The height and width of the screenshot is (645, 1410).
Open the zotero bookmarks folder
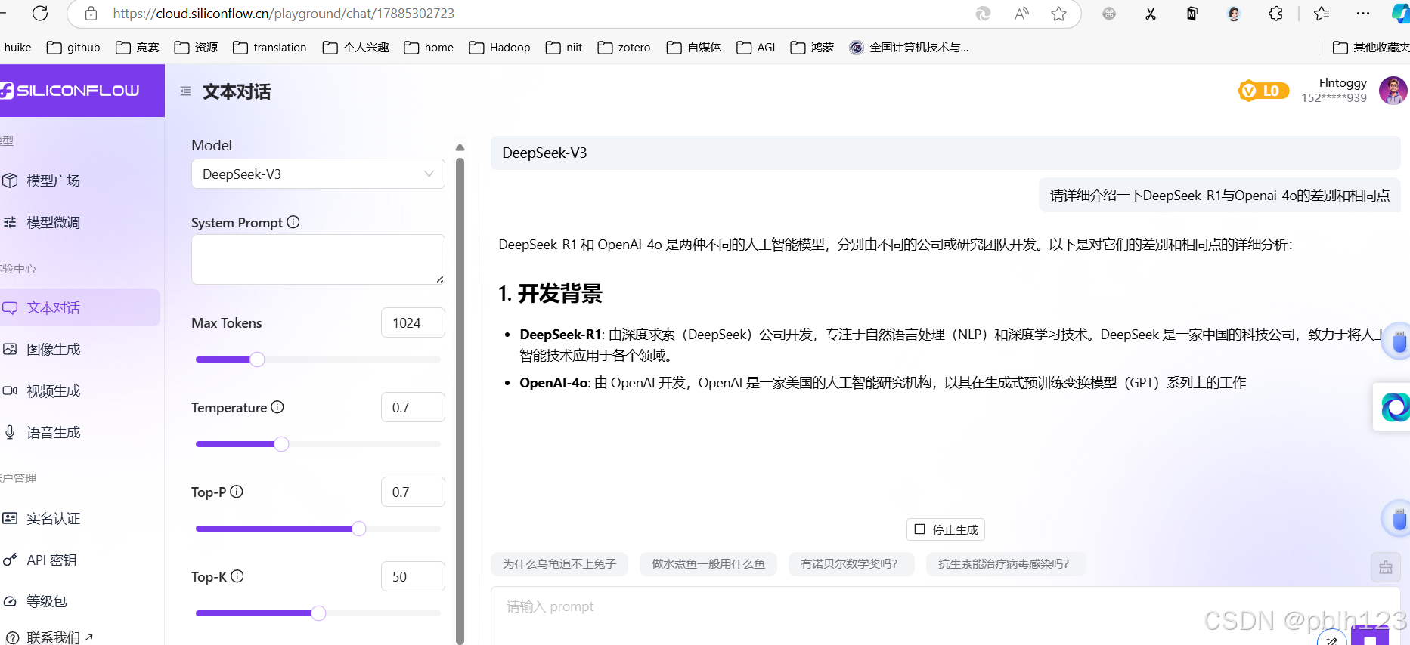click(624, 48)
